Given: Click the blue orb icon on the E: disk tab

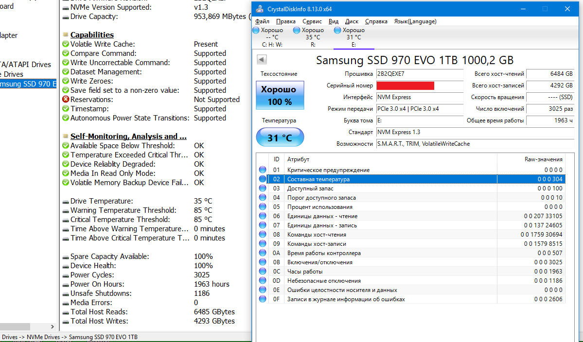Looking at the screenshot, I should pyautogui.click(x=337, y=31).
